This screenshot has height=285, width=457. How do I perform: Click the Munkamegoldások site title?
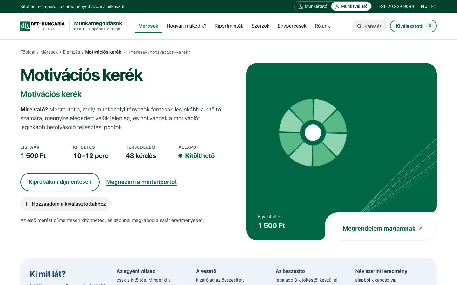[x=98, y=23]
